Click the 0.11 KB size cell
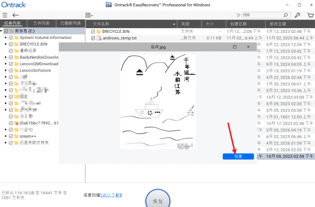Image resolution: width=315 pixels, height=207 pixels. coord(214,38)
